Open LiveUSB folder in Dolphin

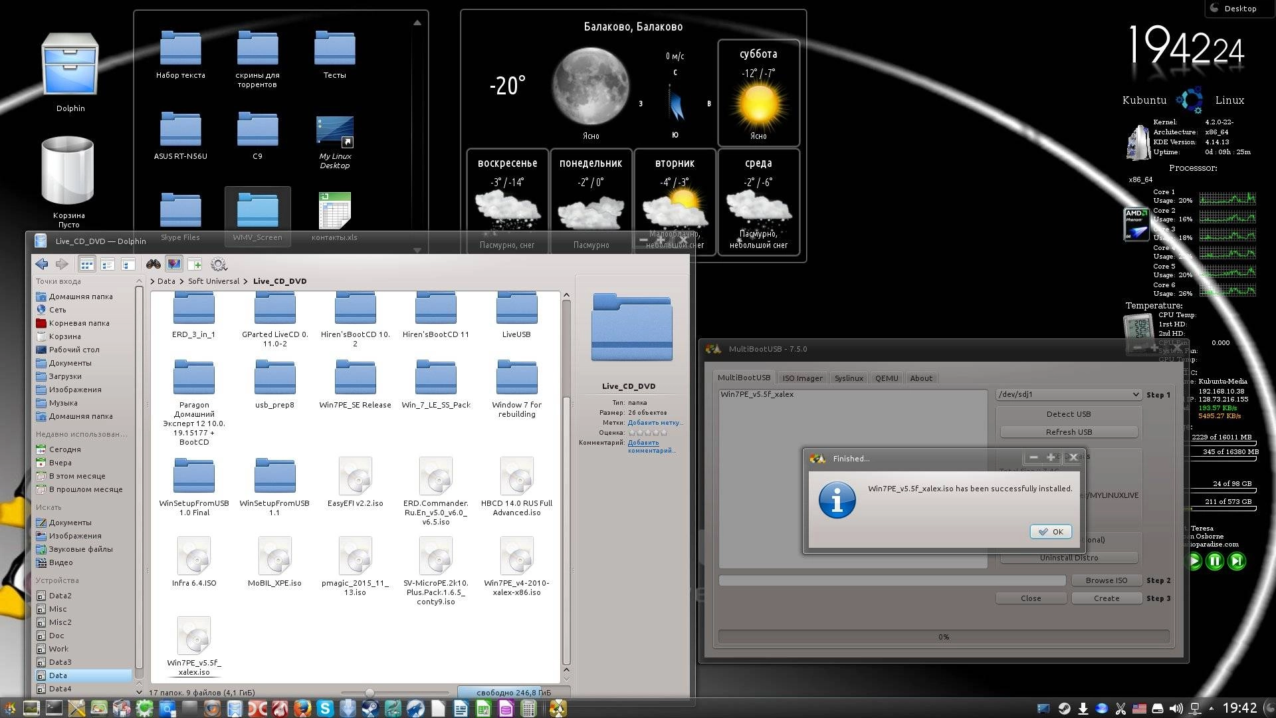(x=516, y=316)
